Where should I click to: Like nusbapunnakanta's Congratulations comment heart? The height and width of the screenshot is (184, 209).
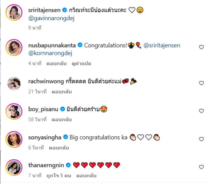click(201, 47)
